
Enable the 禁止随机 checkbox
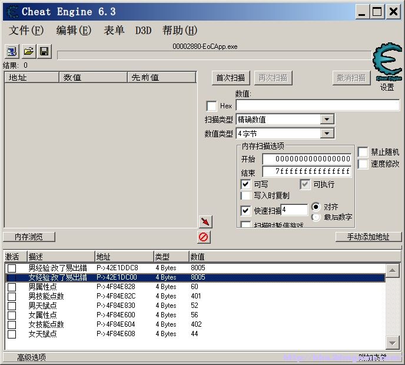coord(363,152)
